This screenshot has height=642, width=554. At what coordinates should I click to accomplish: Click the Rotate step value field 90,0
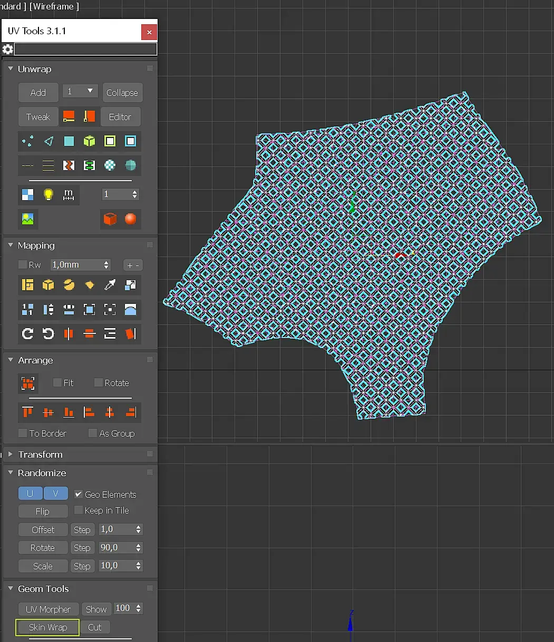pos(116,548)
